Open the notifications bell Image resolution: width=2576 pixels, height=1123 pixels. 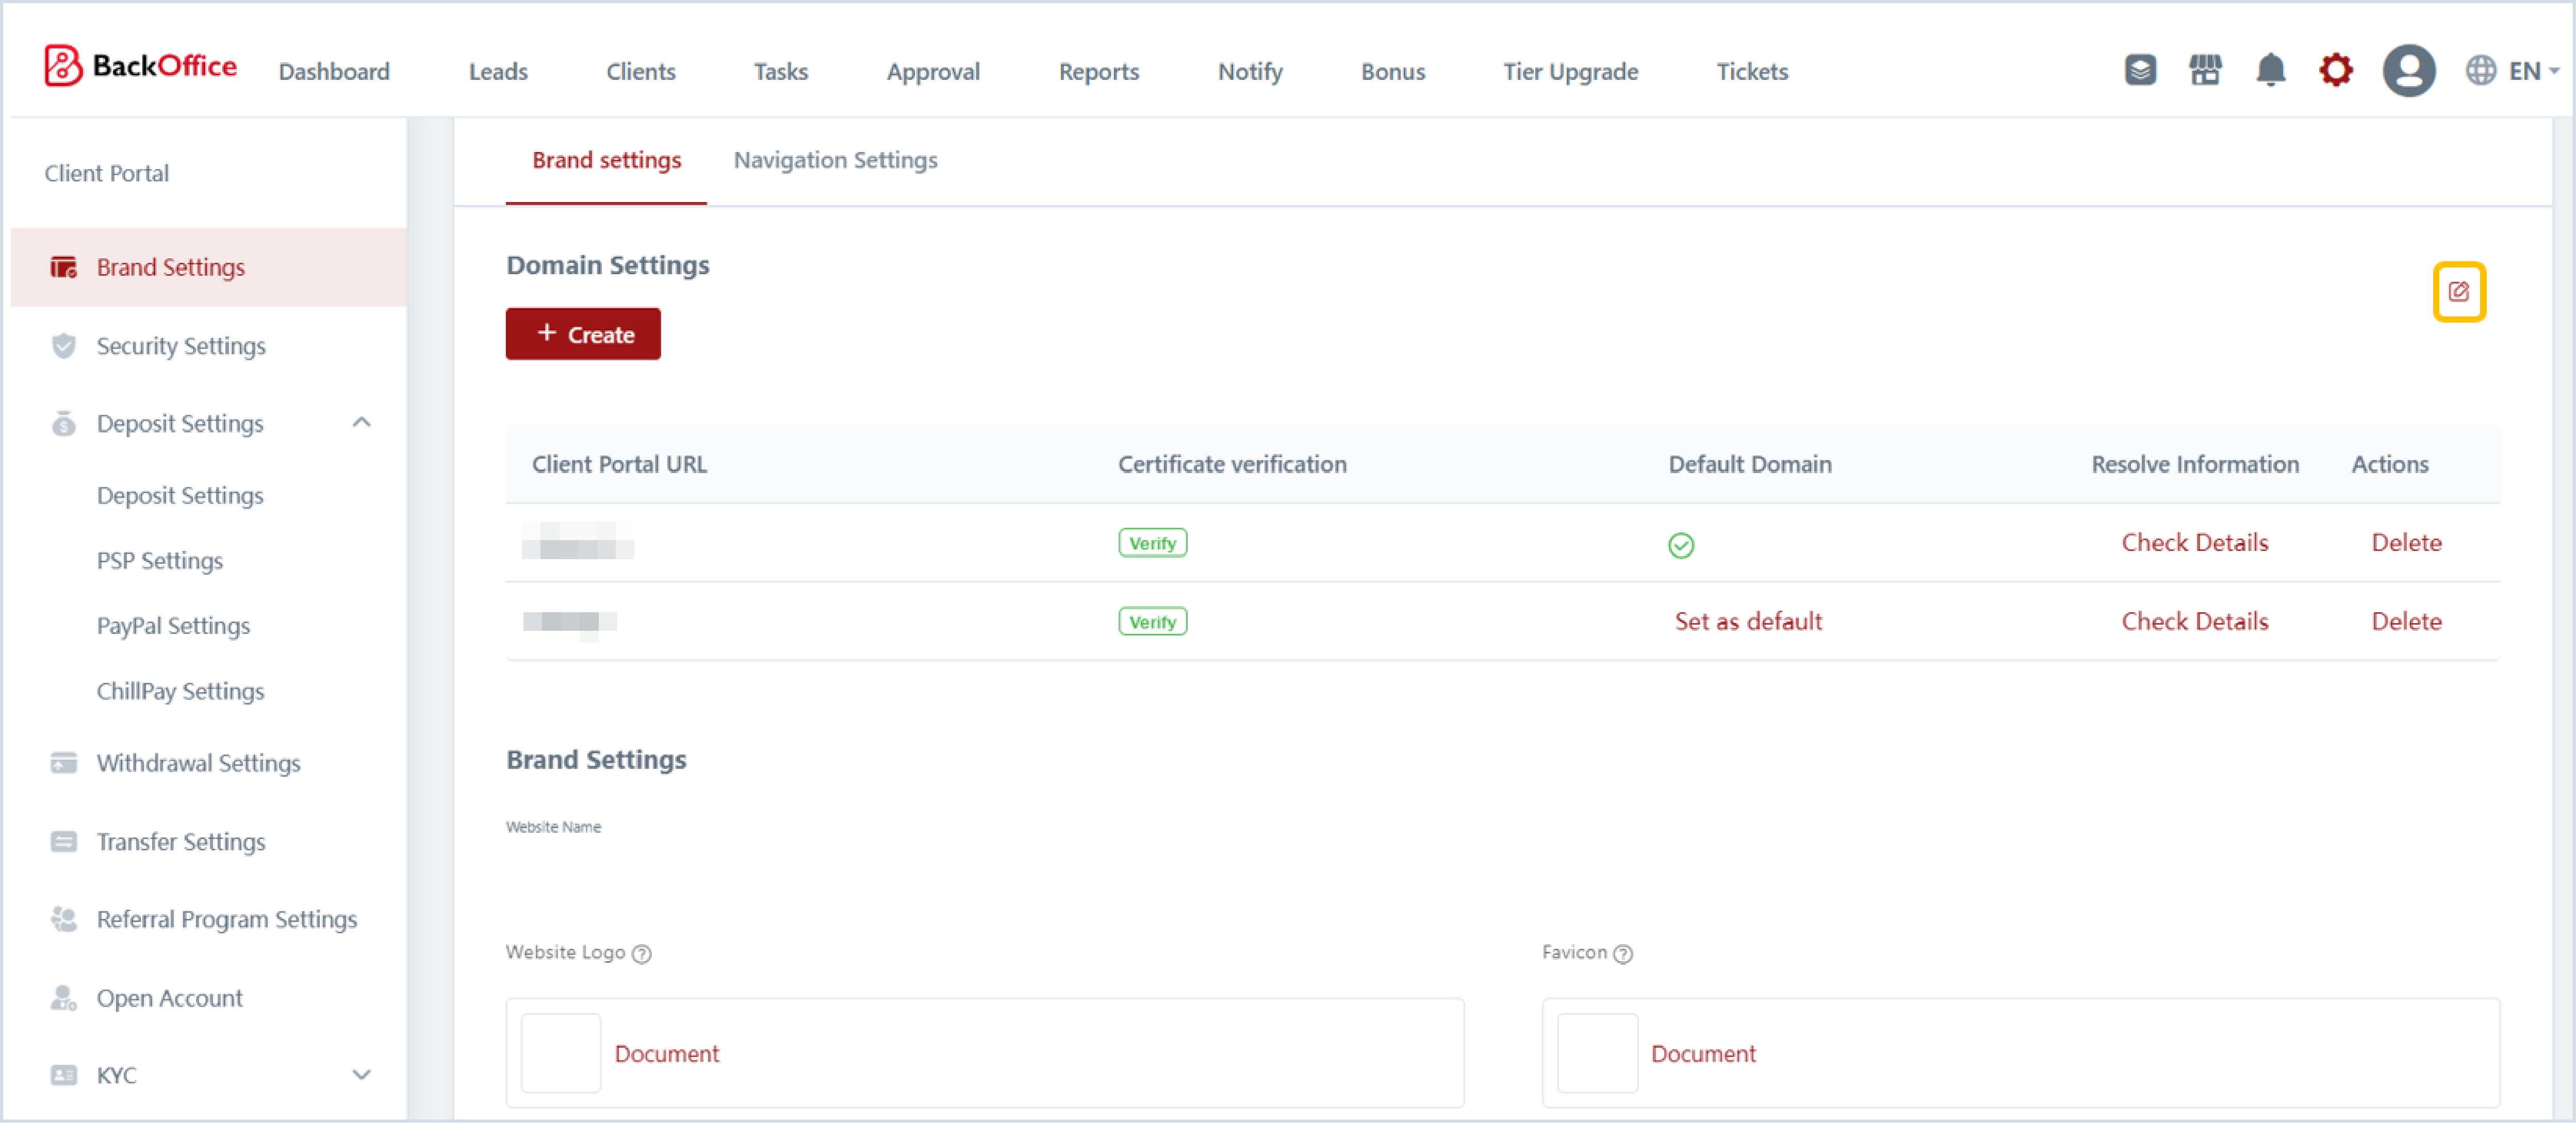tap(2270, 70)
